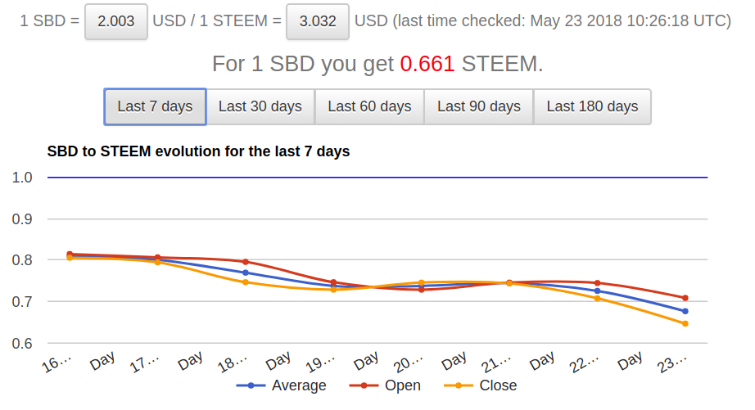Click the 18… x-axis date label

233,364
